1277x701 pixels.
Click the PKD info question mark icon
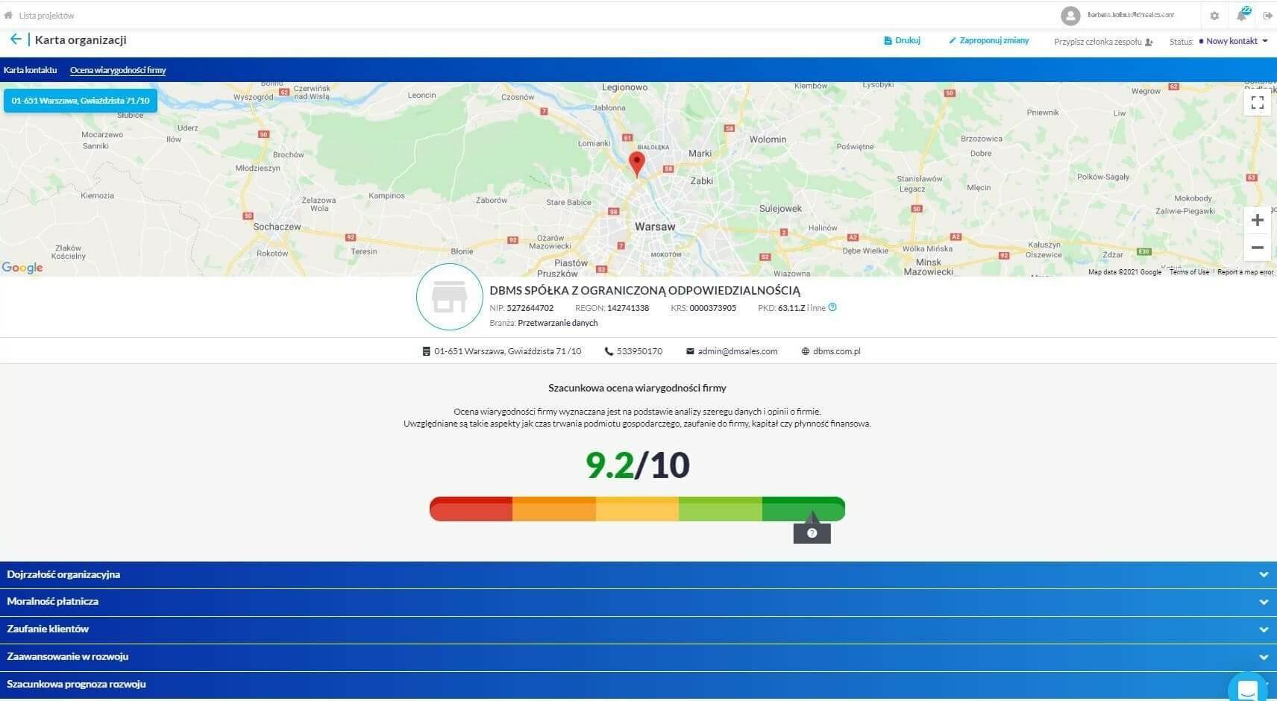(832, 307)
